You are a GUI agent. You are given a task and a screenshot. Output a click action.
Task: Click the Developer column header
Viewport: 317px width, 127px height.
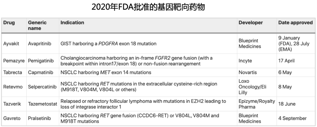tap(250, 23)
